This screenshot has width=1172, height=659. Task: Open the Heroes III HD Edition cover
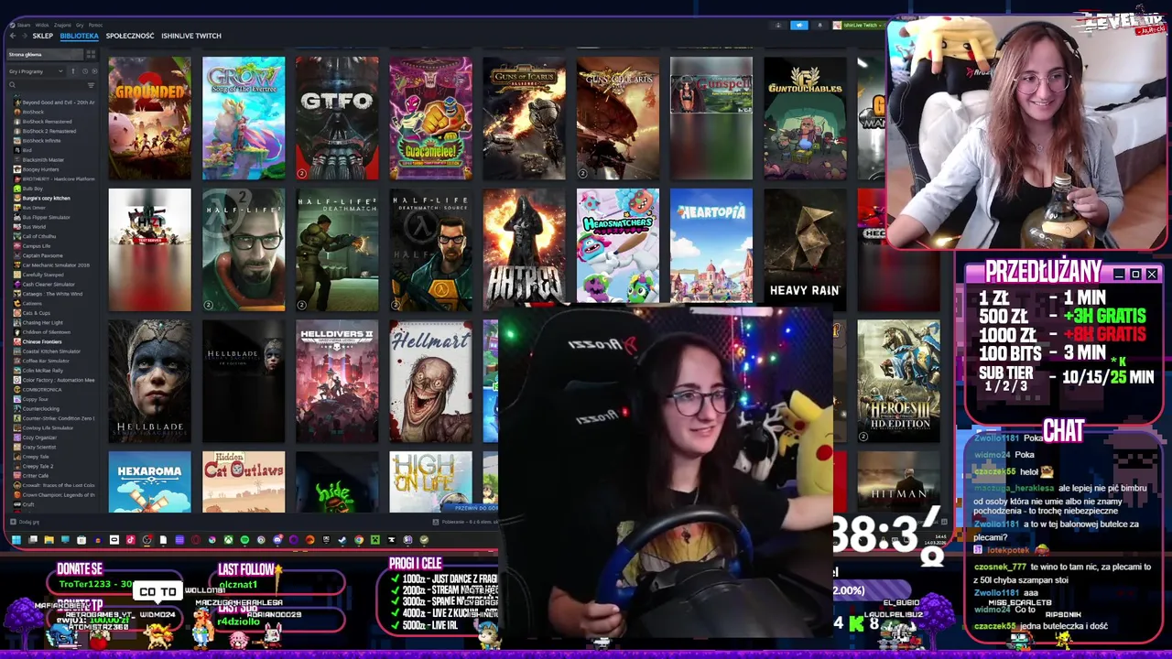pyautogui.click(x=898, y=382)
